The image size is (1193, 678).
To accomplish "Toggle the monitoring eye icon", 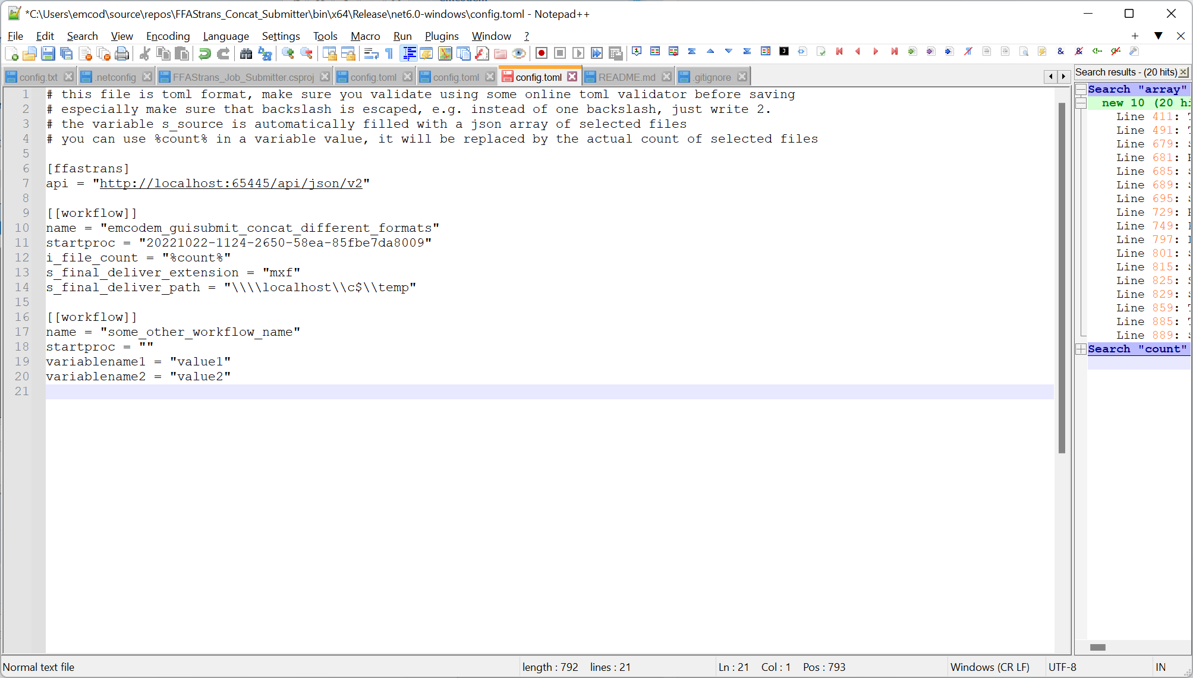I will [519, 53].
